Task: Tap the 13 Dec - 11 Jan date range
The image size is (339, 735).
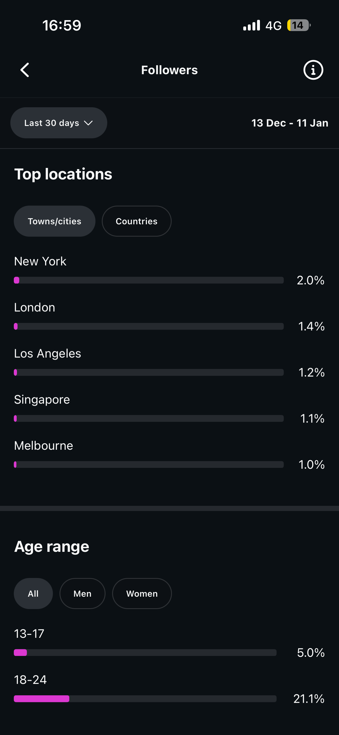Action: pos(290,123)
